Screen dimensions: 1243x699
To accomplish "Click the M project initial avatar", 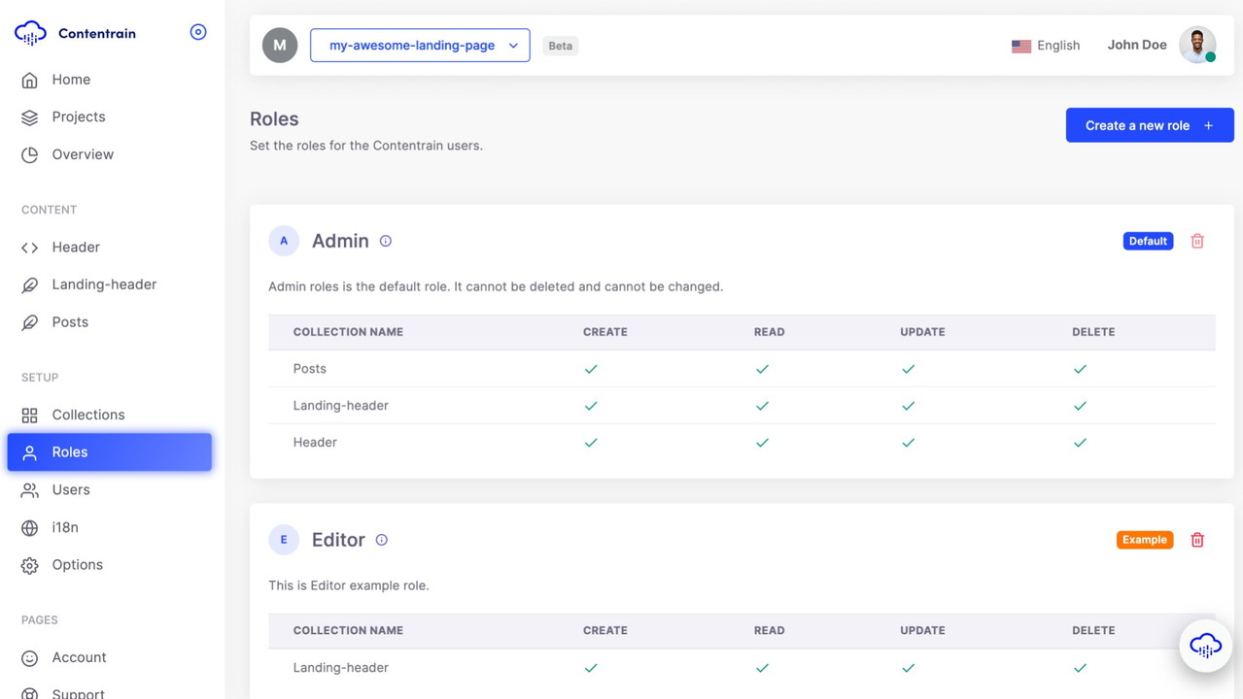I will pyautogui.click(x=280, y=46).
